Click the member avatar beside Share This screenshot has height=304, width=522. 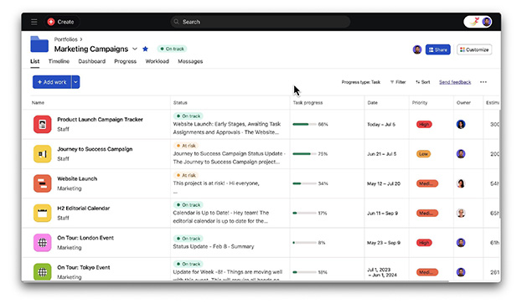tap(416, 49)
